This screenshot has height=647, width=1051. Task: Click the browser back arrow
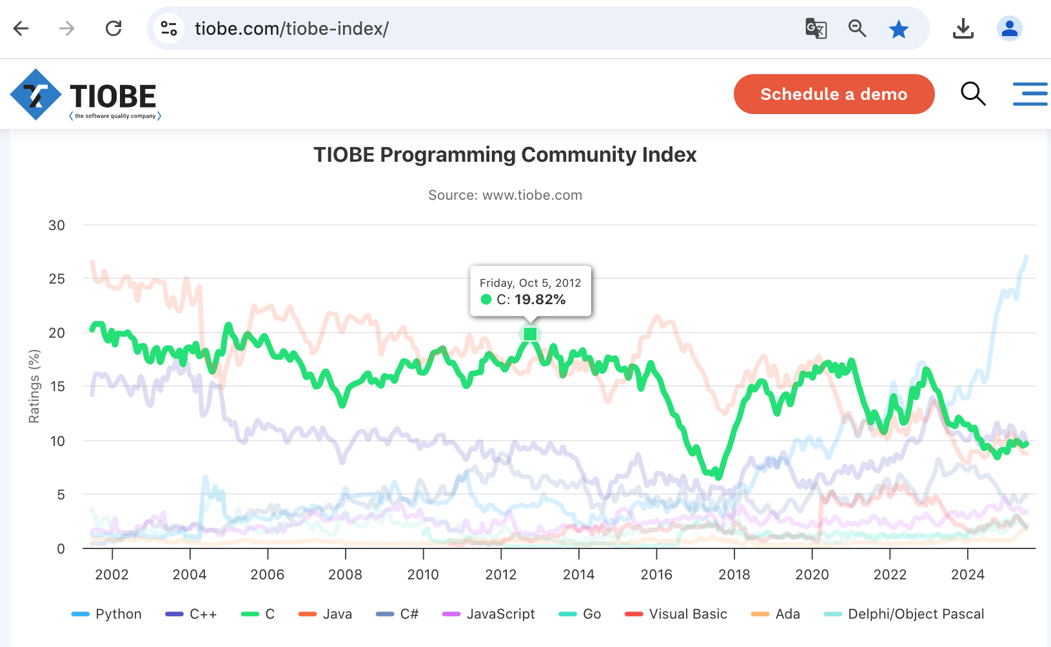point(21,28)
